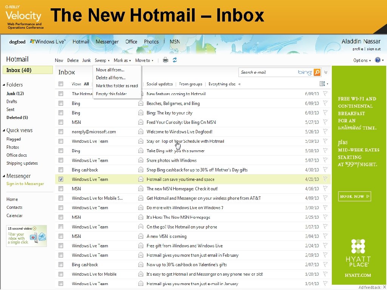This screenshot has height=290, width=387.
Task: Uncheck the selected Windows Live Team message
Action: coord(61,179)
